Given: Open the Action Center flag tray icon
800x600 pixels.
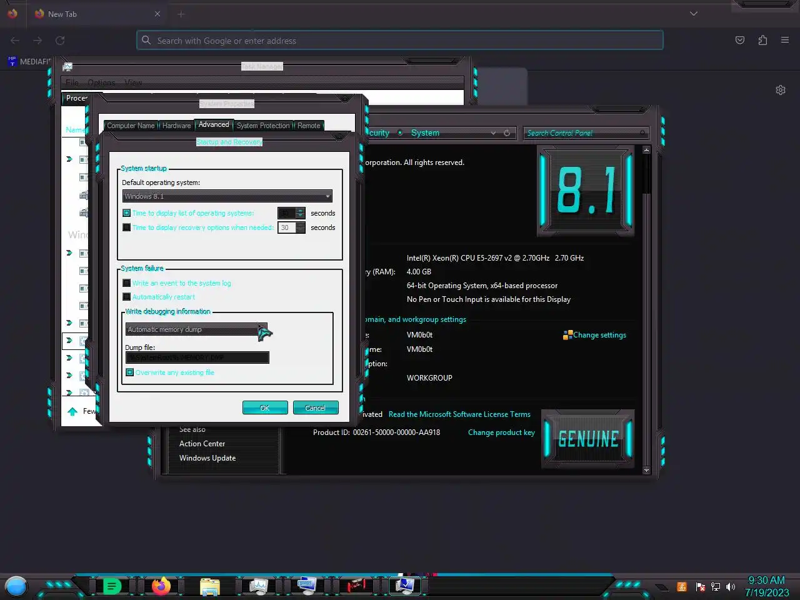Looking at the screenshot, I should point(700,587).
